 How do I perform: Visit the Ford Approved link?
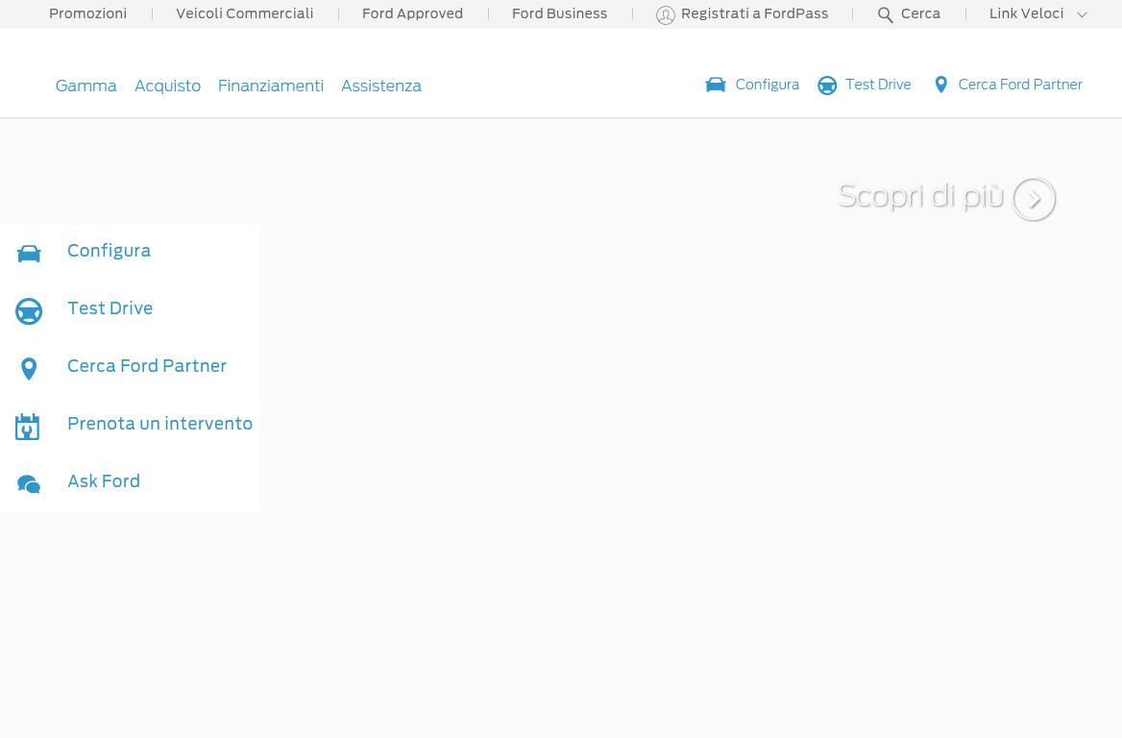tap(412, 14)
